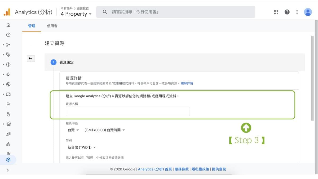Viewport: 318px width, 179px height.
Task: Open the 新台幣 (TWD $) currency dropdown
Action: pos(82,147)
